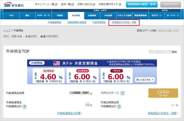Select the 振込 navigation tab
Viewport: 184px width, 121px height.
pyautogui.click(x=28, y=15)
